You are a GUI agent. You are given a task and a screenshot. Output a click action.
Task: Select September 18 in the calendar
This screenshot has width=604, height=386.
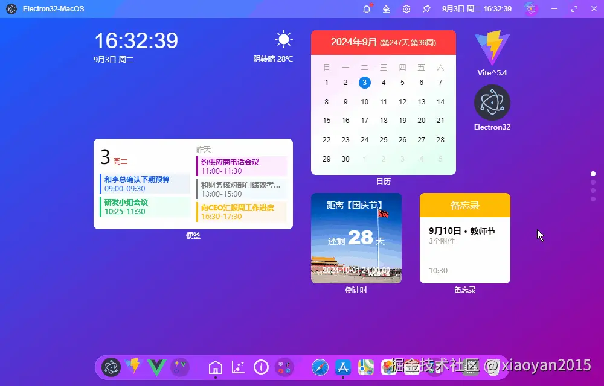384,121
